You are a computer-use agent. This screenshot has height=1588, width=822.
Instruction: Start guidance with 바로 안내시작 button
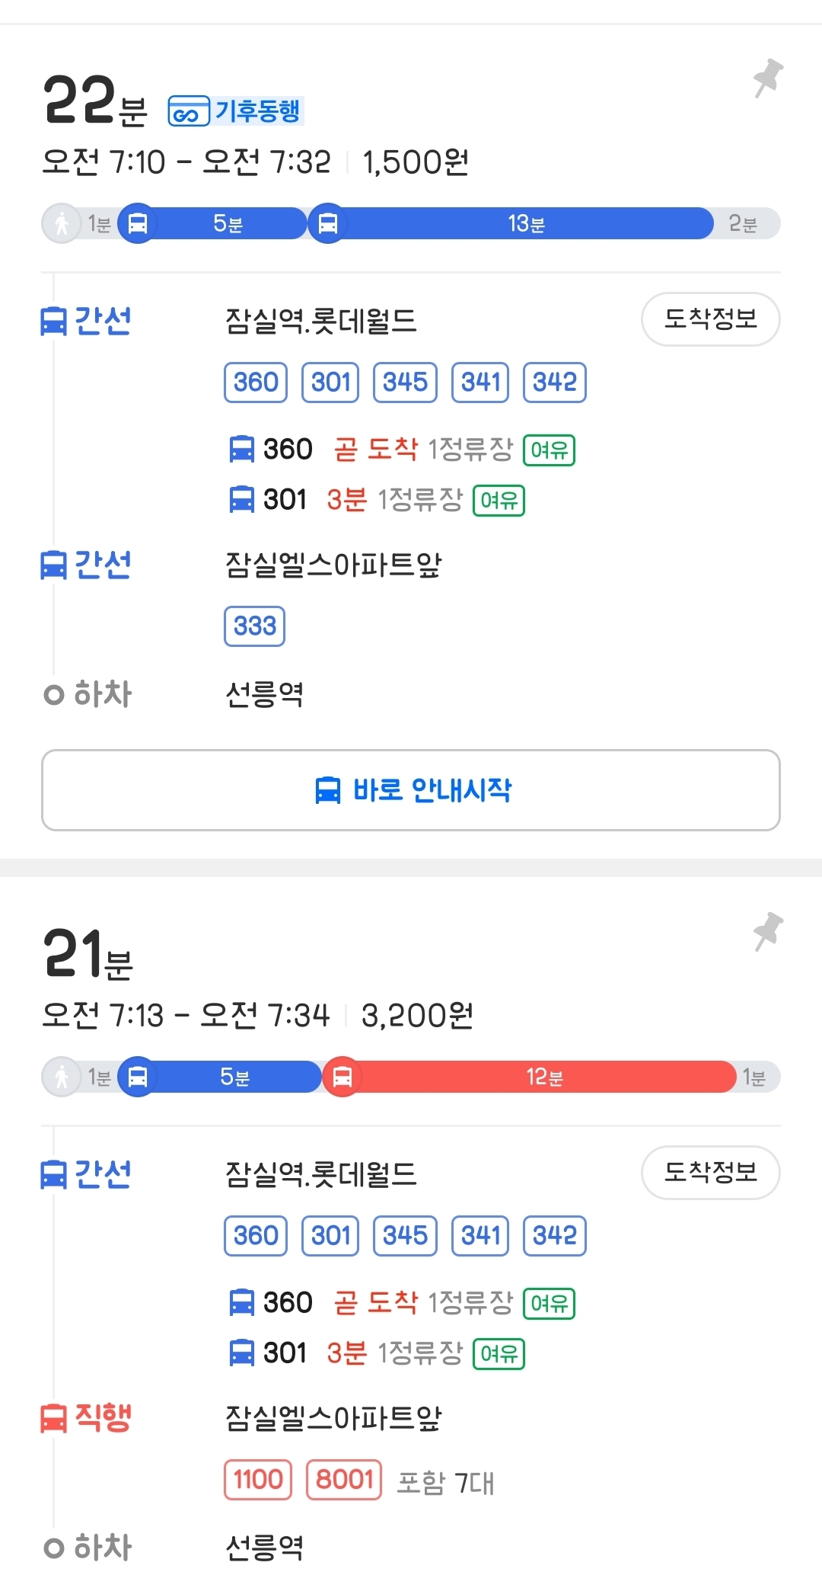tap(411, 790)
